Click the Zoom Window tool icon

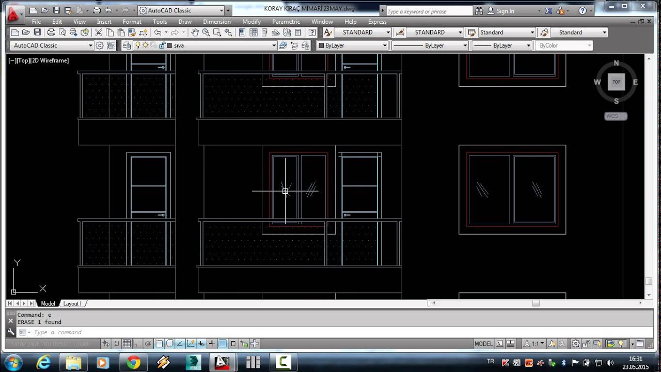[217, 32]
